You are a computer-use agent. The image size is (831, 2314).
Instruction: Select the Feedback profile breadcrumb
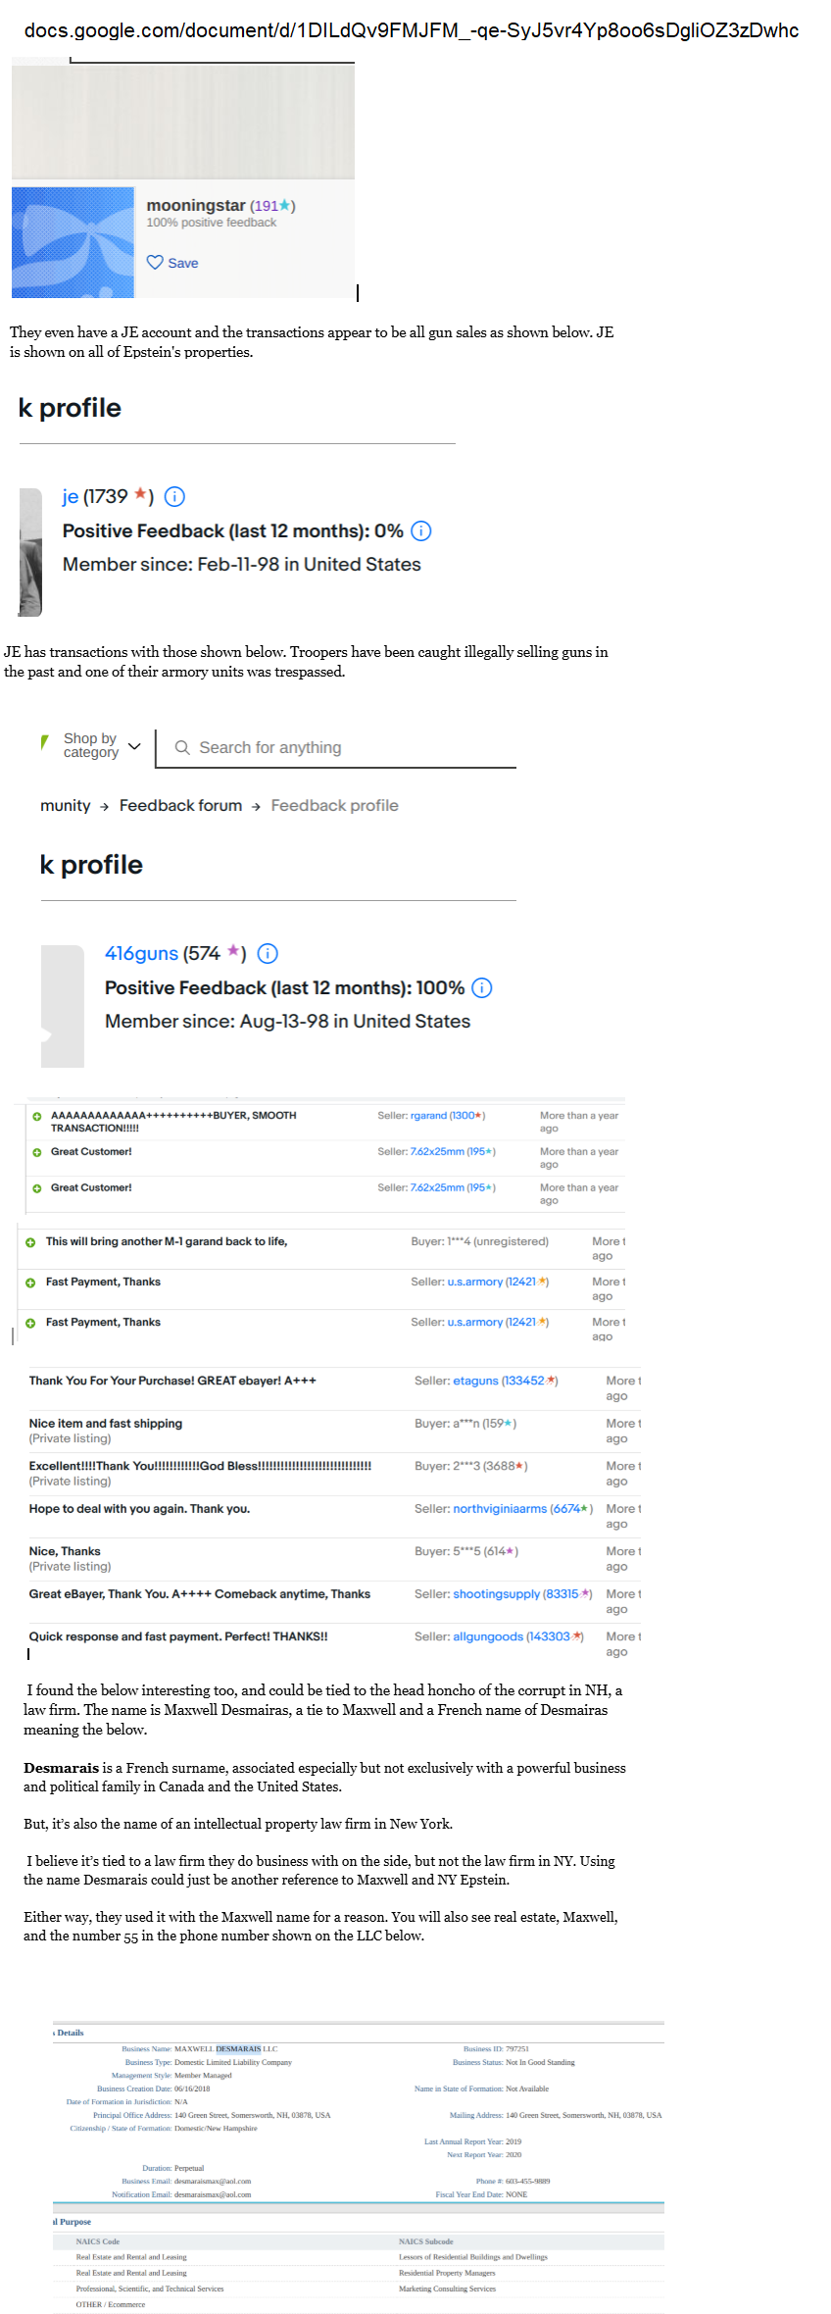point(334,805)
